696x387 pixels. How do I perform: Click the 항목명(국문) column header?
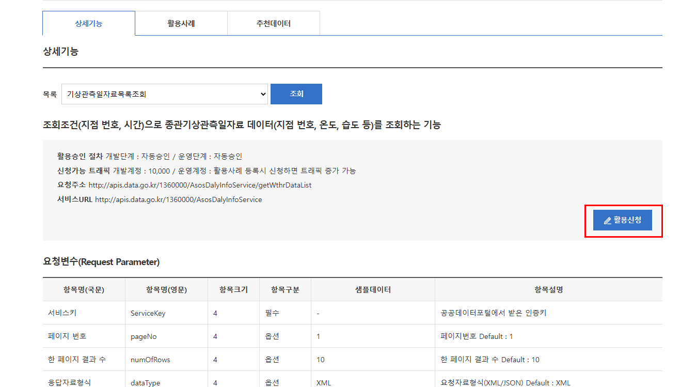click(x=84, y=290)
